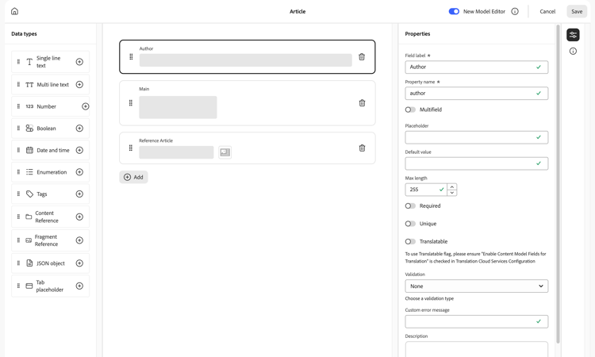Open fragment picker on Reference Article field
Image resolution: width=595 pixels, height=357 pixels.
click(x=225, y=152)
